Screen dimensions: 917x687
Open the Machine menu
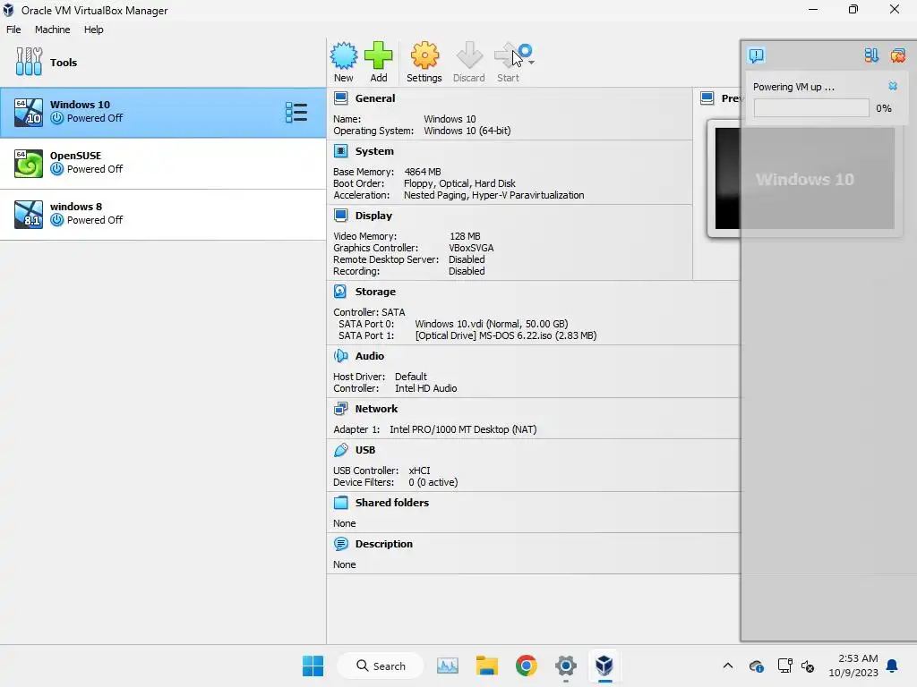click(x=52, y=30)
